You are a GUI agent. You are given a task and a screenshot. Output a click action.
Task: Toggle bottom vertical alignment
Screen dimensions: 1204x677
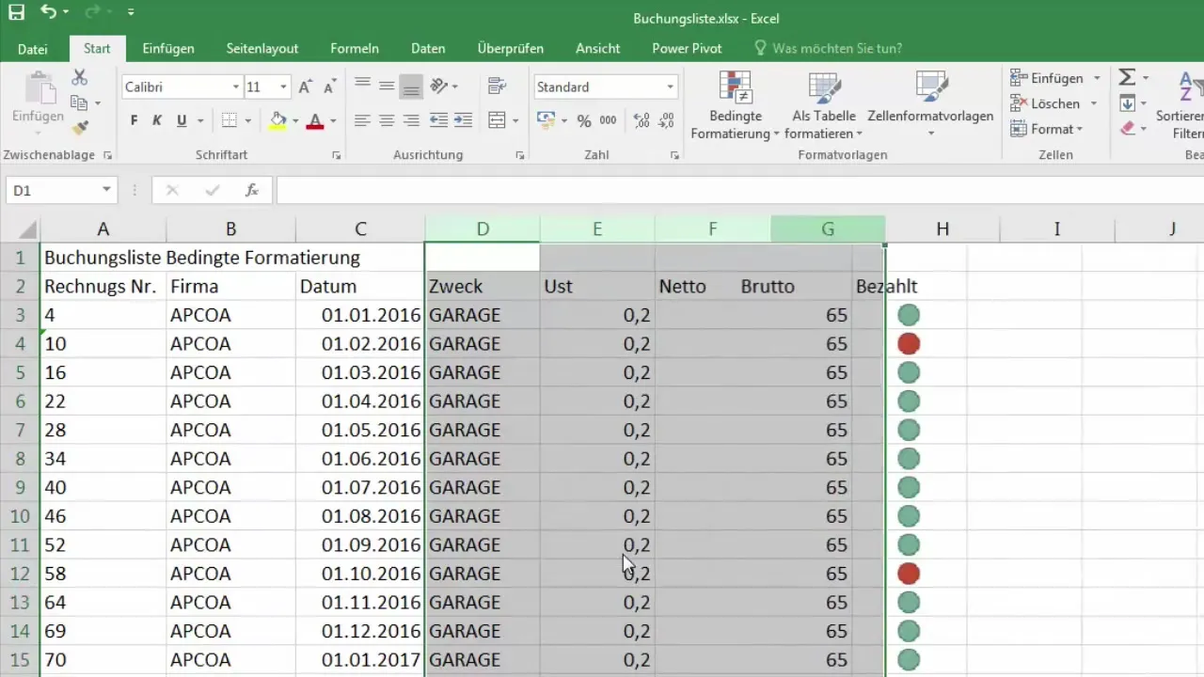pos(411,87)
